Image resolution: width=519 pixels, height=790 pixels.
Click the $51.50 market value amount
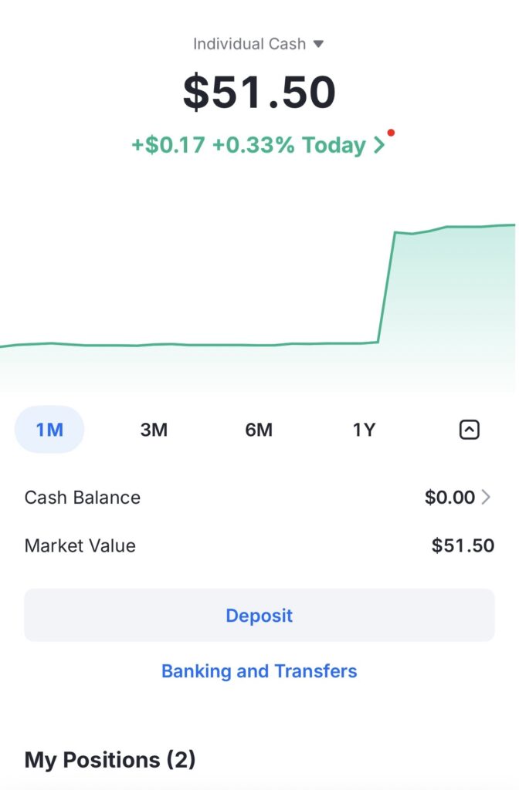(x=463, y=546)
